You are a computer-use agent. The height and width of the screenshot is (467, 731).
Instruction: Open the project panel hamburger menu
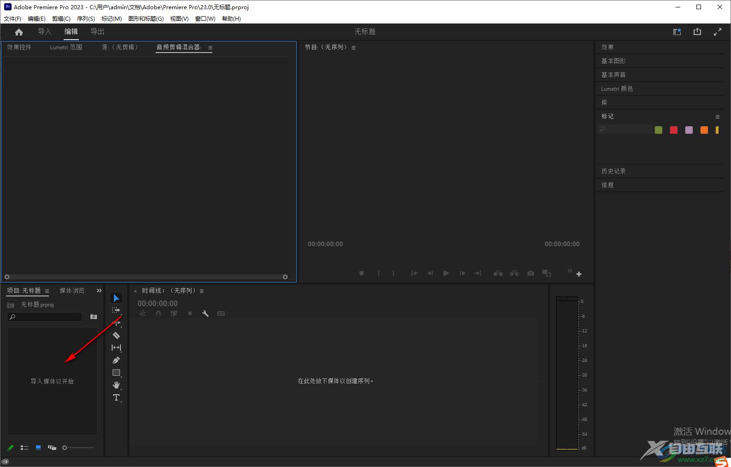(47, 291)
